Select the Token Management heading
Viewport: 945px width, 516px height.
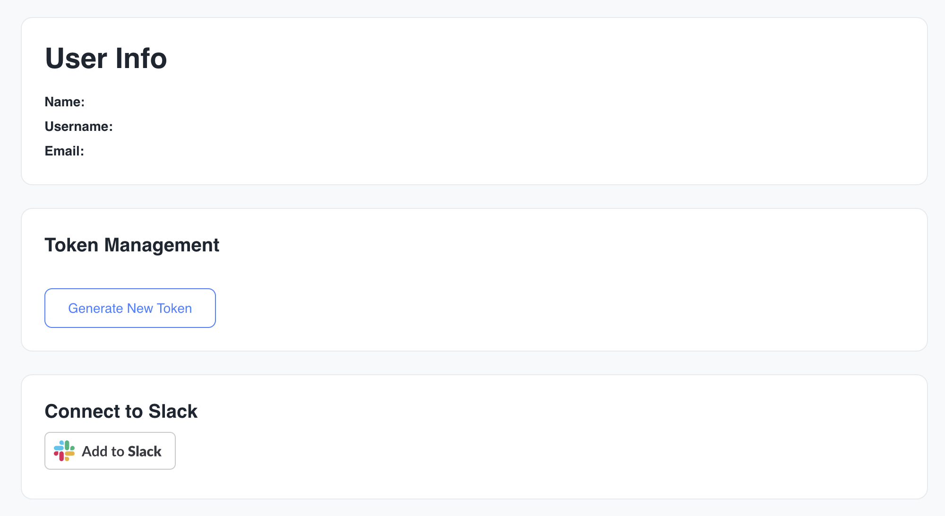(x=132, y=245)
